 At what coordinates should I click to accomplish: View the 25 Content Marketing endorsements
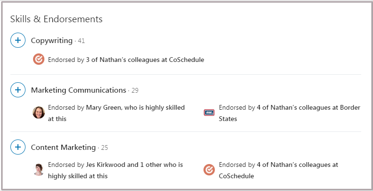pyautogui.click(x=104, y=148)
